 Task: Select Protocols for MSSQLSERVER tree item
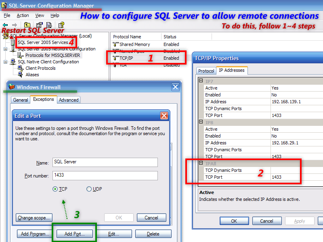pyautogui.click(x=53, y=55)
